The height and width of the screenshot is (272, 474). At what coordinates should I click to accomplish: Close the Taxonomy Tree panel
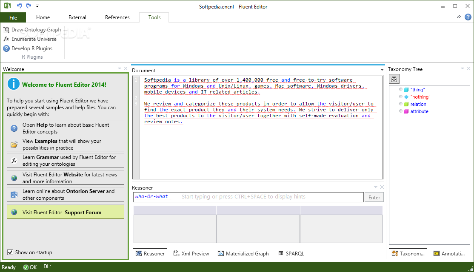(x=468, y=68)
